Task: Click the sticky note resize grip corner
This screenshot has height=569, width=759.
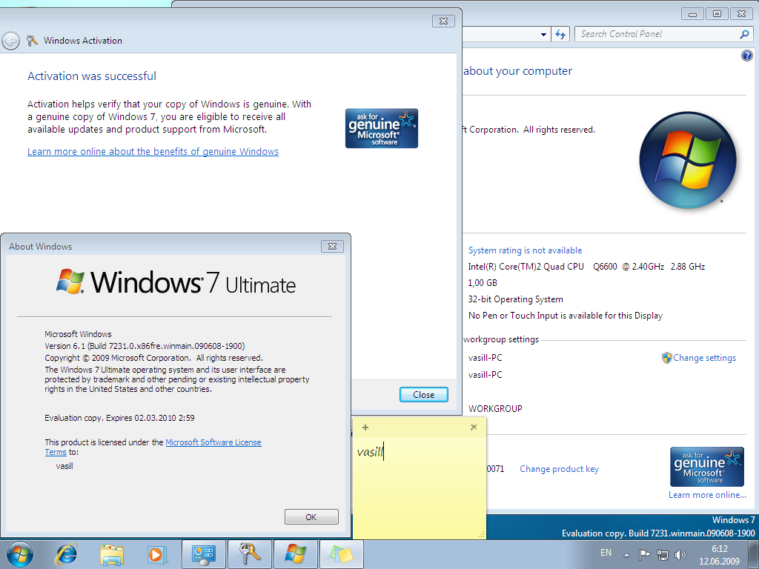Action: [482, 535]
